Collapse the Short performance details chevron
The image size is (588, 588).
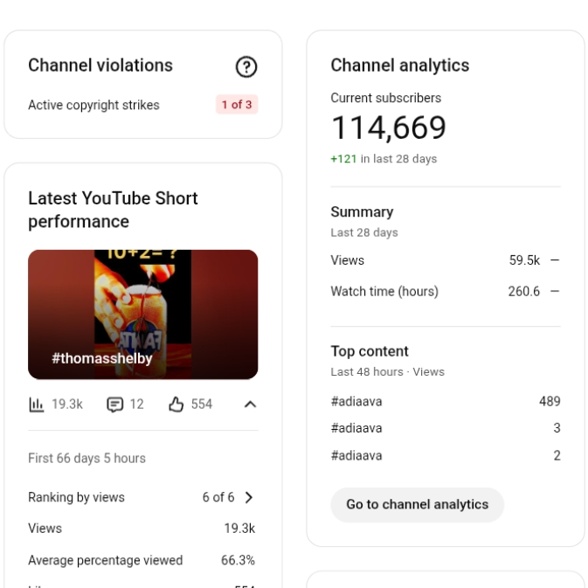pyautogui.click(x=249, y=404)
